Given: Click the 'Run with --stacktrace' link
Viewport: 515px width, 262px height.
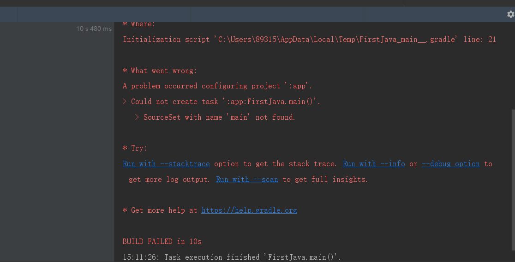Looking at the screenshot, I should click(166, 163).
